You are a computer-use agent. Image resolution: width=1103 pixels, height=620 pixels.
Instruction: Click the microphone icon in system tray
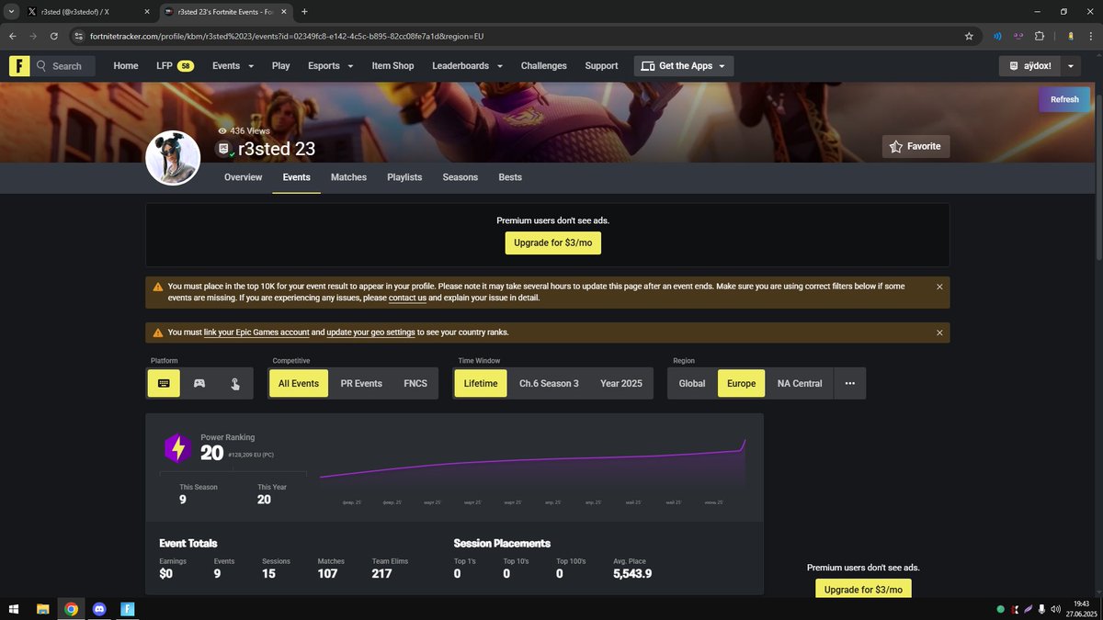1040,609
